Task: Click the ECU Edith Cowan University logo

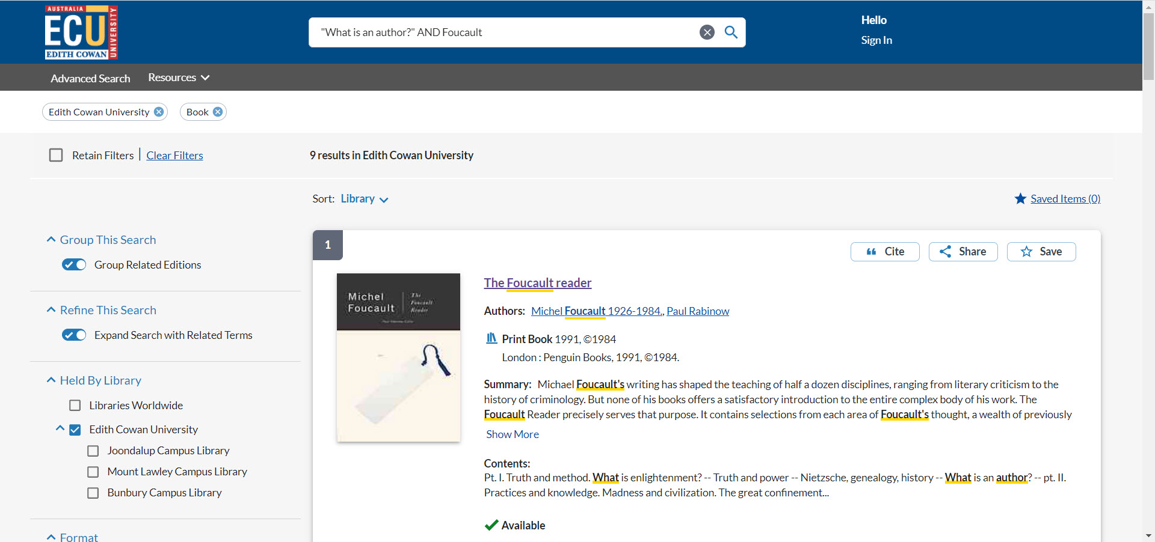Action: pyautogui.click(x=81, y=32)
